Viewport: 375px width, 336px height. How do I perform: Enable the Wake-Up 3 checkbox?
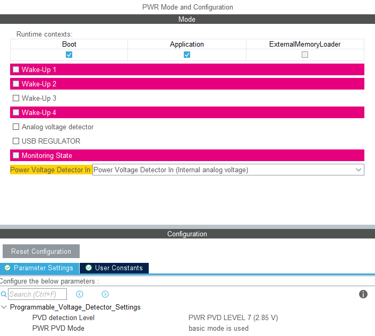(16, 98)
